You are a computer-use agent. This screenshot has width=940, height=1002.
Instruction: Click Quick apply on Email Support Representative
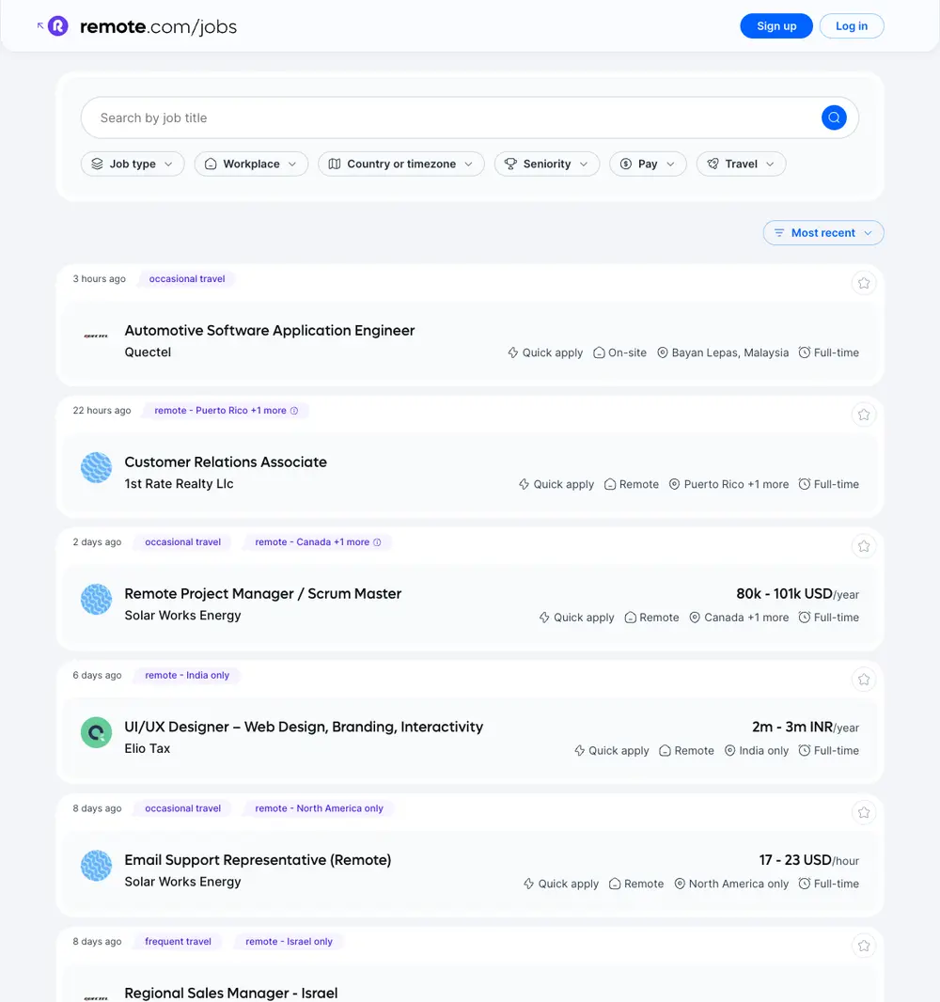click(560, 884)
